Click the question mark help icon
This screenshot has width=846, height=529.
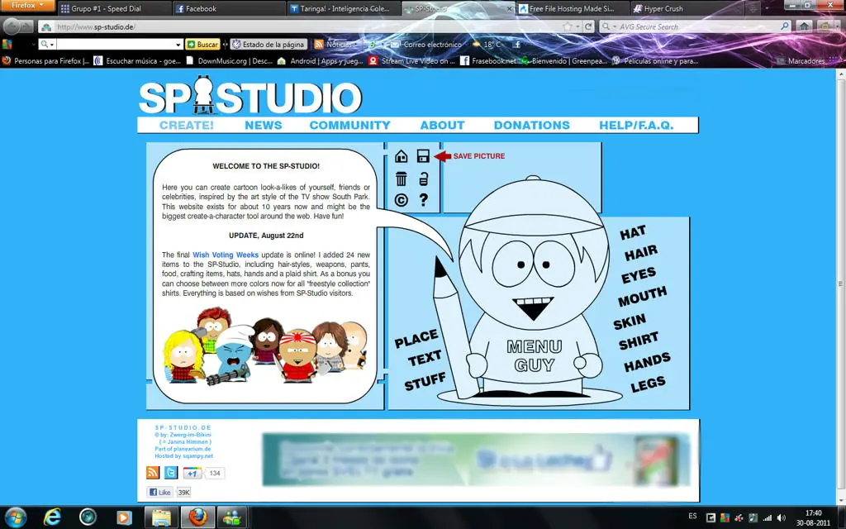424,200
